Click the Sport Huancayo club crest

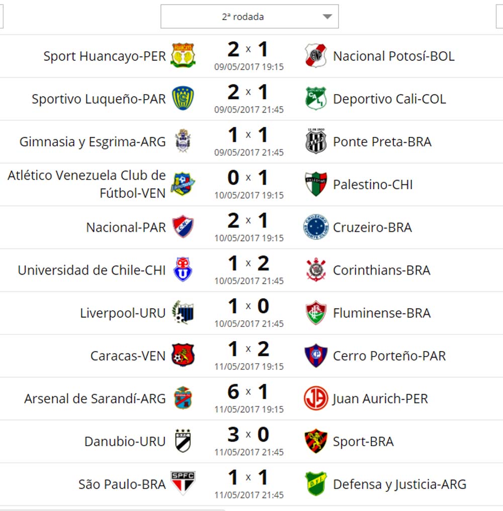tap(183, 55)
